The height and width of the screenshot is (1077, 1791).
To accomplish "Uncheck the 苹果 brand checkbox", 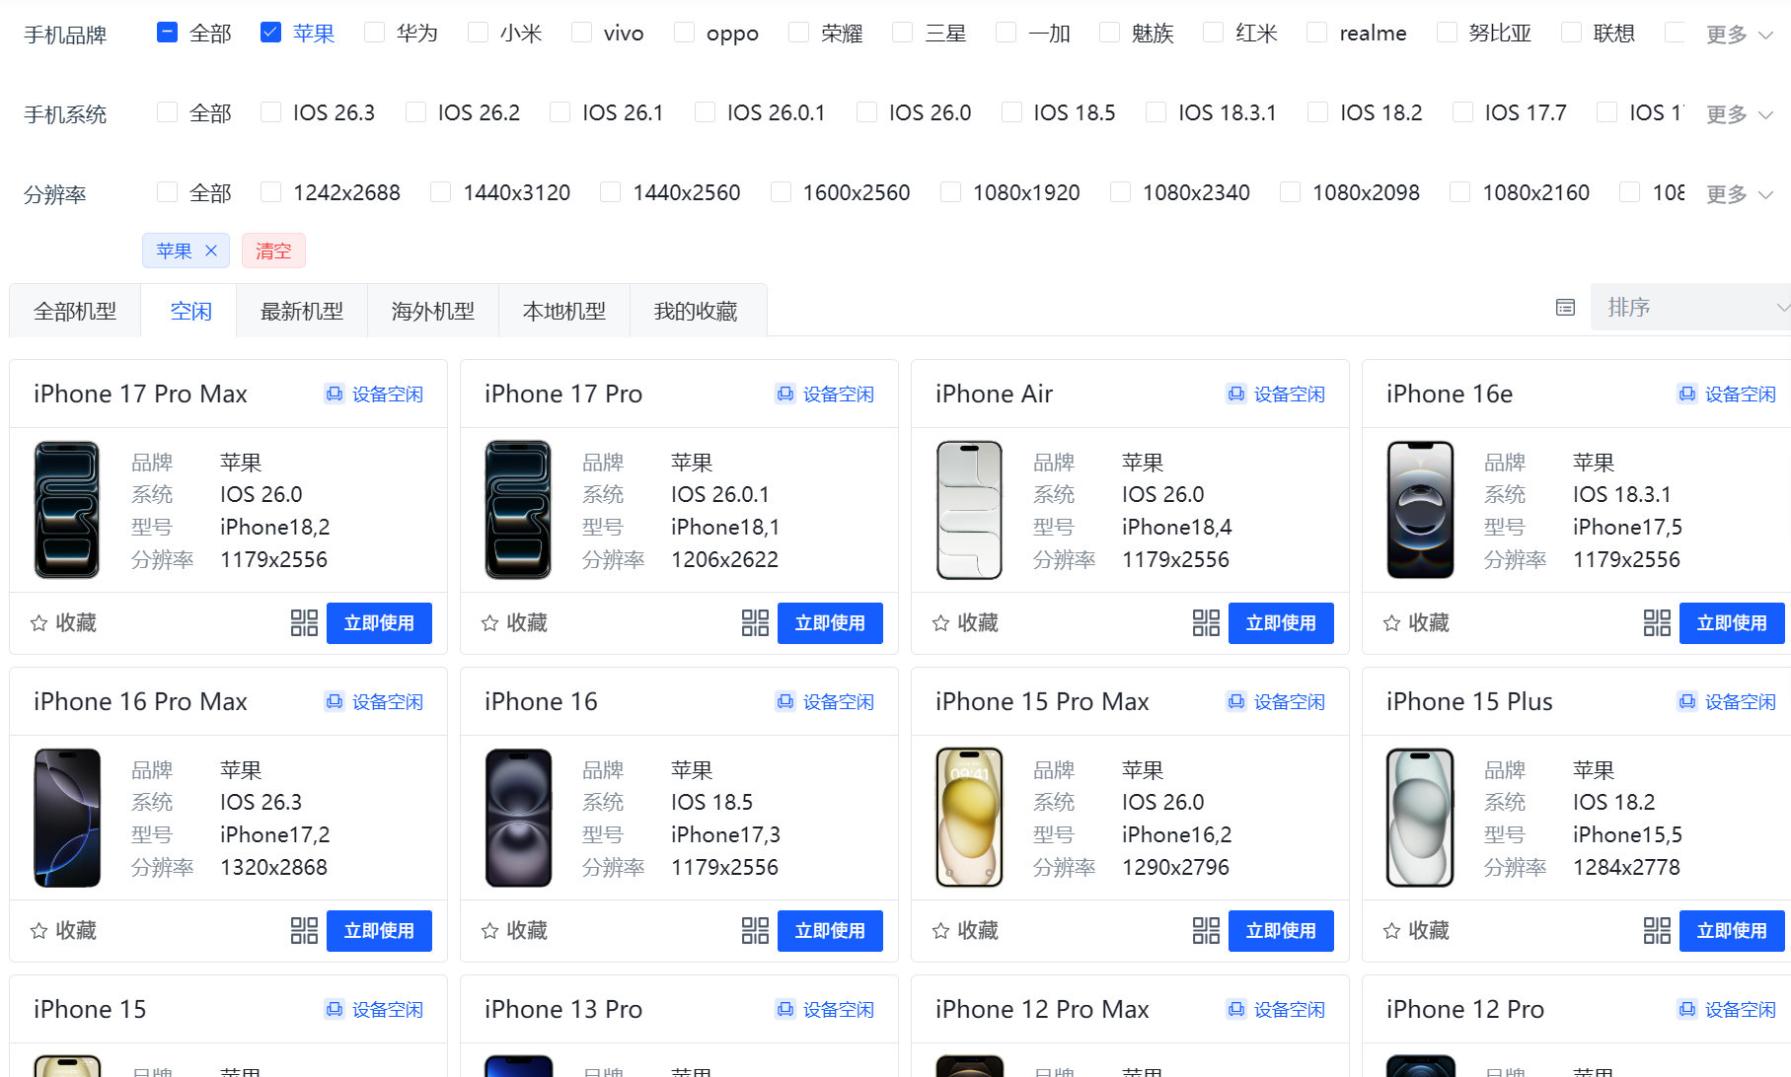I will 270,33.
